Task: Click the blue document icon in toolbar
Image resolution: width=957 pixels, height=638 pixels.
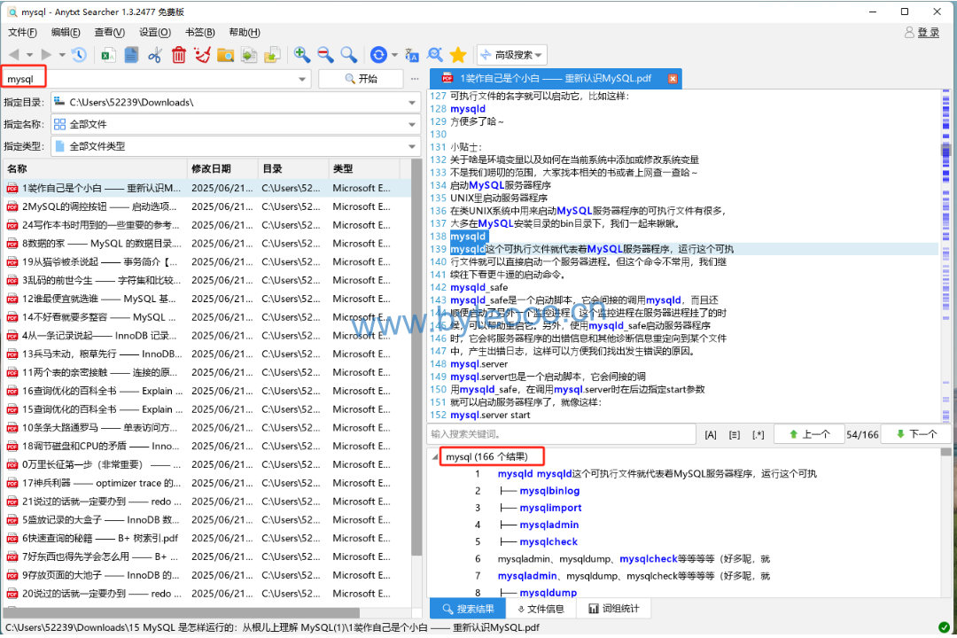Action: click(x=131, y=55)
